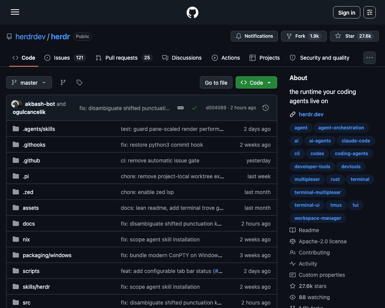View branches via the branch icon
This screenshot has width=385, height=308.
click(x=63, y=82)
